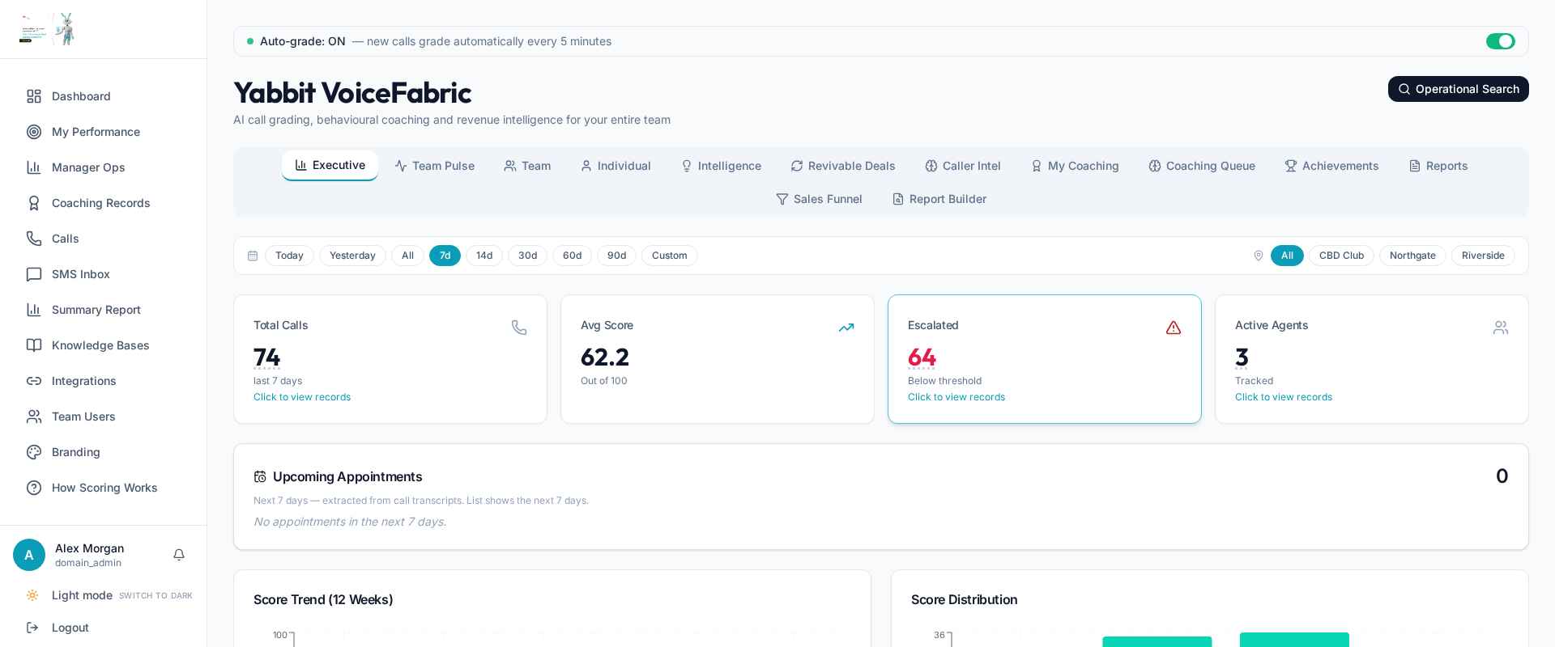1555x647 pixels.
Task: Click view records link under Active Agents
Action: [1284, 397]
